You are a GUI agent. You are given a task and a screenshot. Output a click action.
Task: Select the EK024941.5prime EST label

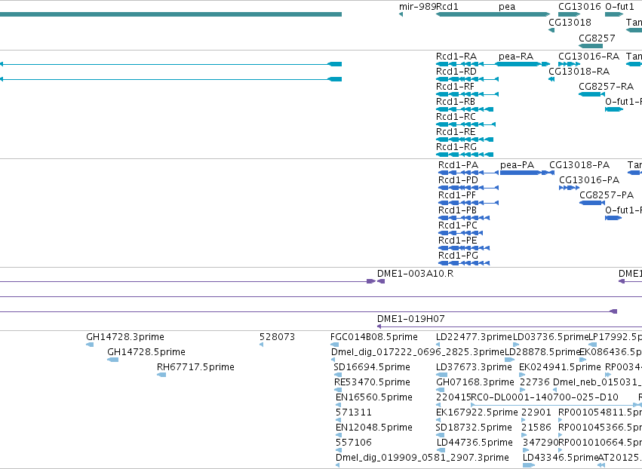click(x=560, y=367)
